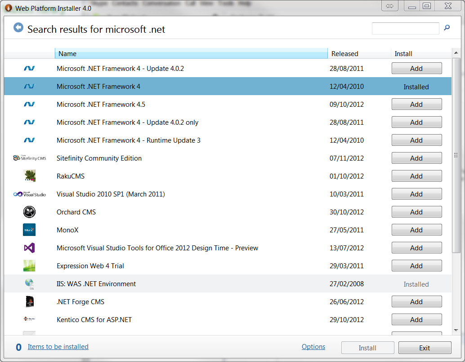Click the RakuCMS product icon
465x362 pixels.
(x=29, y=176)
